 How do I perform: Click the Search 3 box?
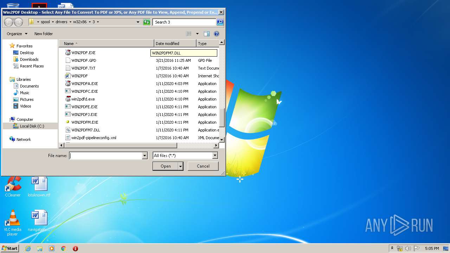click(x=184, y=22)
